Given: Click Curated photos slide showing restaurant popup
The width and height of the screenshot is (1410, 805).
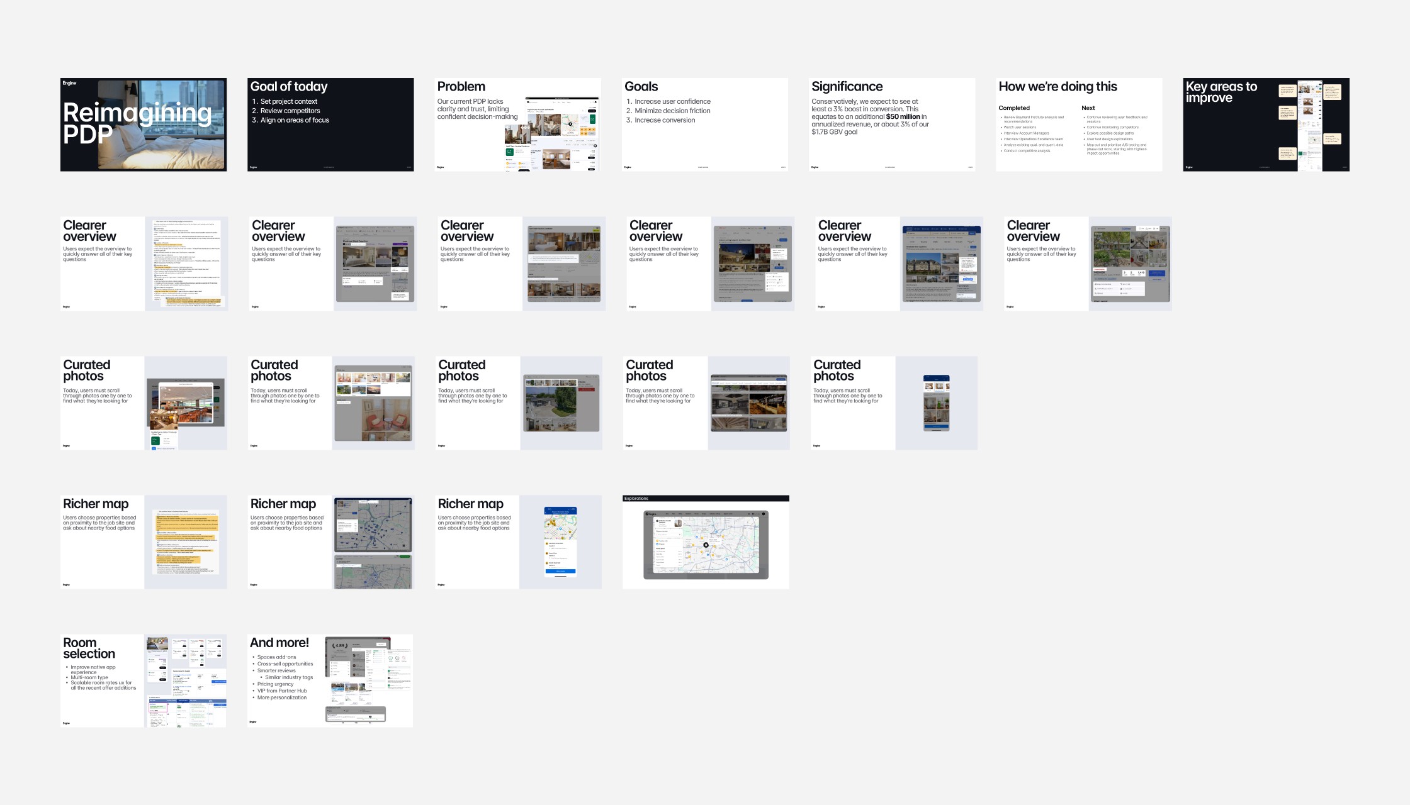Looking at the screenshot, I should [144, 403].
